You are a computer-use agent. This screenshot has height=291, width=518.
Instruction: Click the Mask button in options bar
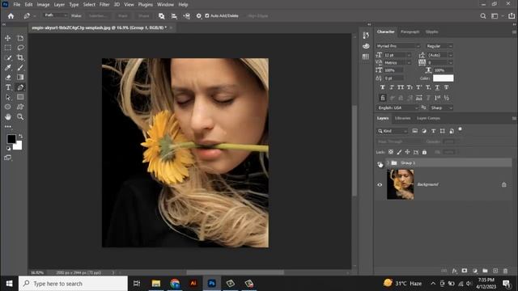point(122,16)
